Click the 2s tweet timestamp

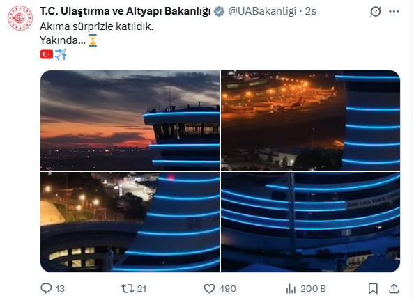point(311,11)
